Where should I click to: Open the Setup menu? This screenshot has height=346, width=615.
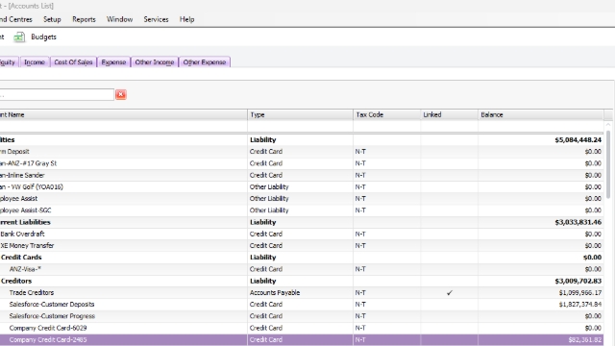point(52,19)
